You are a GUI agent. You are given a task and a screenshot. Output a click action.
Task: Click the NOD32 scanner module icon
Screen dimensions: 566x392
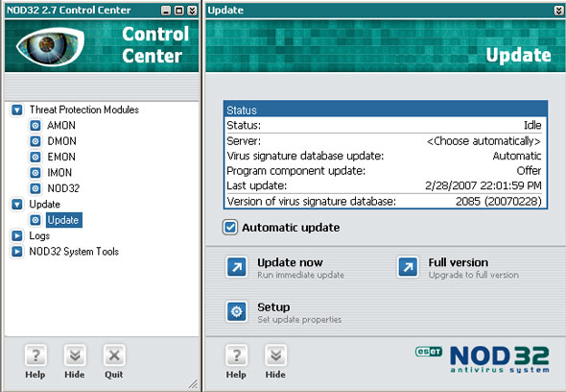(x=35, y=188)
